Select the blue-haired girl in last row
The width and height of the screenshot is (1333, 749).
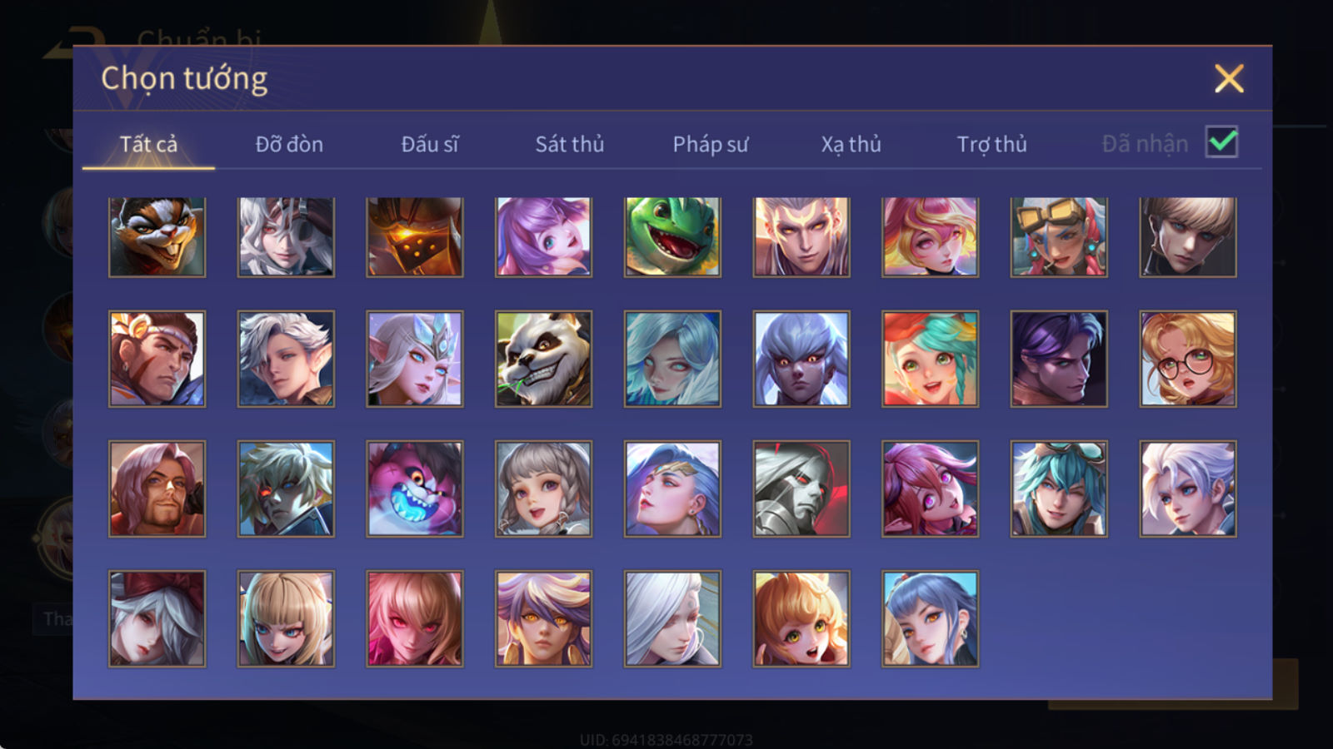coord(930,618)
